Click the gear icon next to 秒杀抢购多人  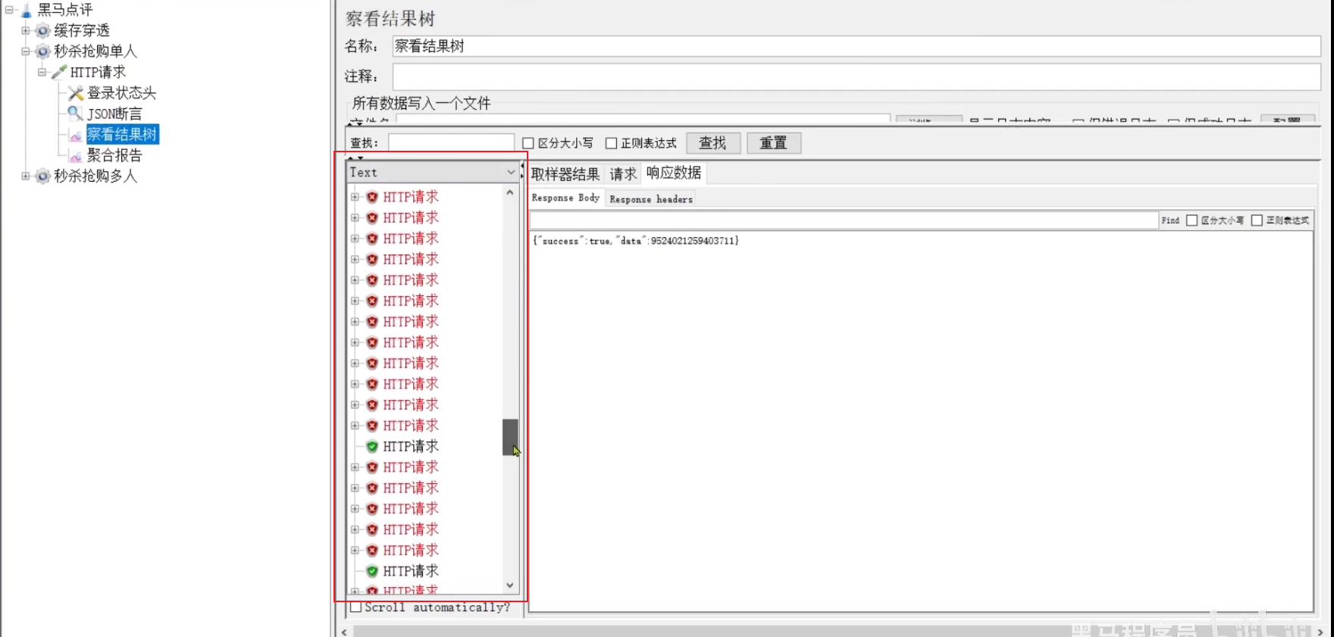(43, 176)
